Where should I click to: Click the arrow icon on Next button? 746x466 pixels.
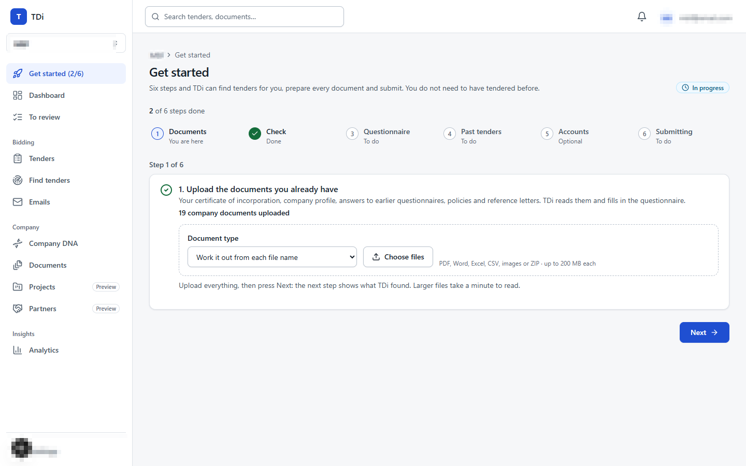[714, 332]
